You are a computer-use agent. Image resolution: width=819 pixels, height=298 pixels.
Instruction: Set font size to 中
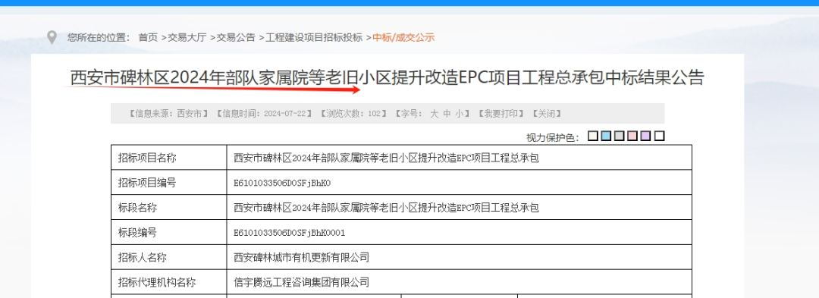(447, 114)
